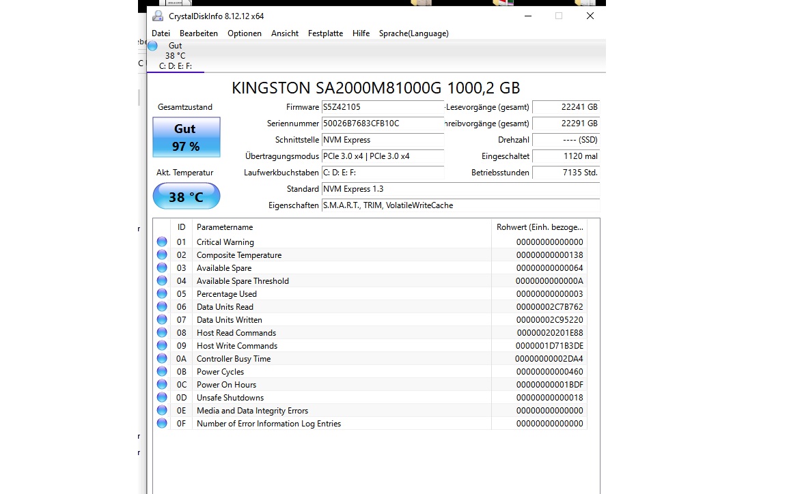Select the Data Units Written parameter name
The height and width of the screenshot is (494, 787).
click(x=230, y=320)
